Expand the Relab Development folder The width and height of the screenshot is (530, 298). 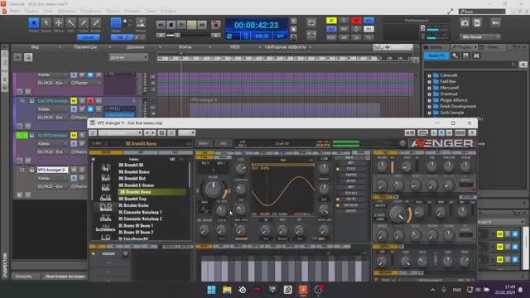coord(429,107)
